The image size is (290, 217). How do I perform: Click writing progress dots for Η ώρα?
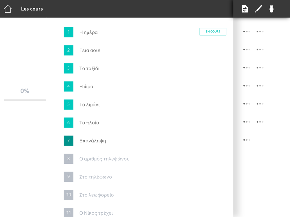tap(246, 86)
